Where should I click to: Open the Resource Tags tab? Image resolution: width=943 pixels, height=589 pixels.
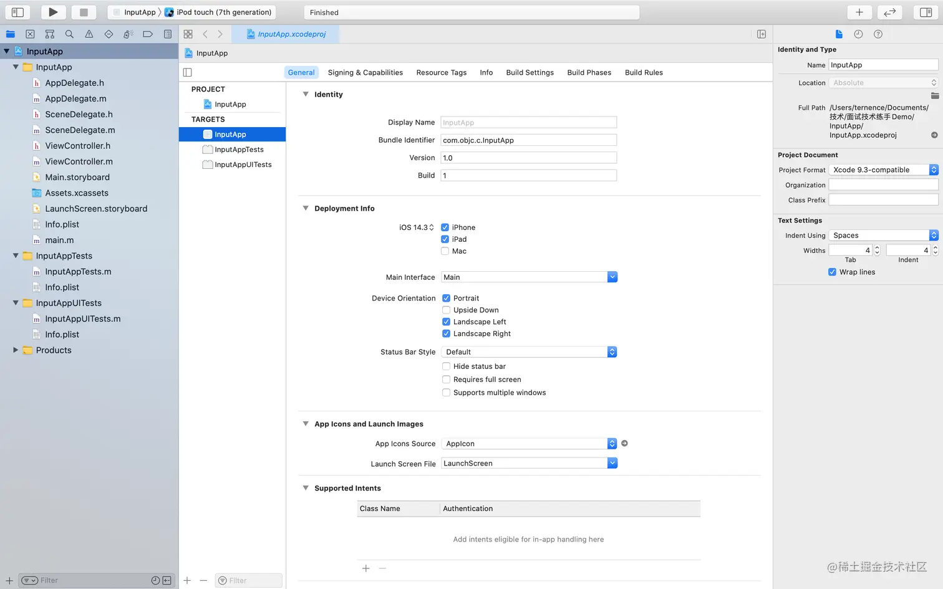(442, 72)
